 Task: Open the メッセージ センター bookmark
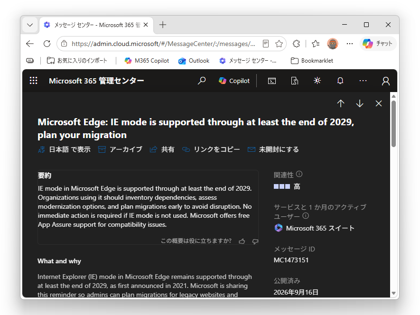(x=248, y=61)
